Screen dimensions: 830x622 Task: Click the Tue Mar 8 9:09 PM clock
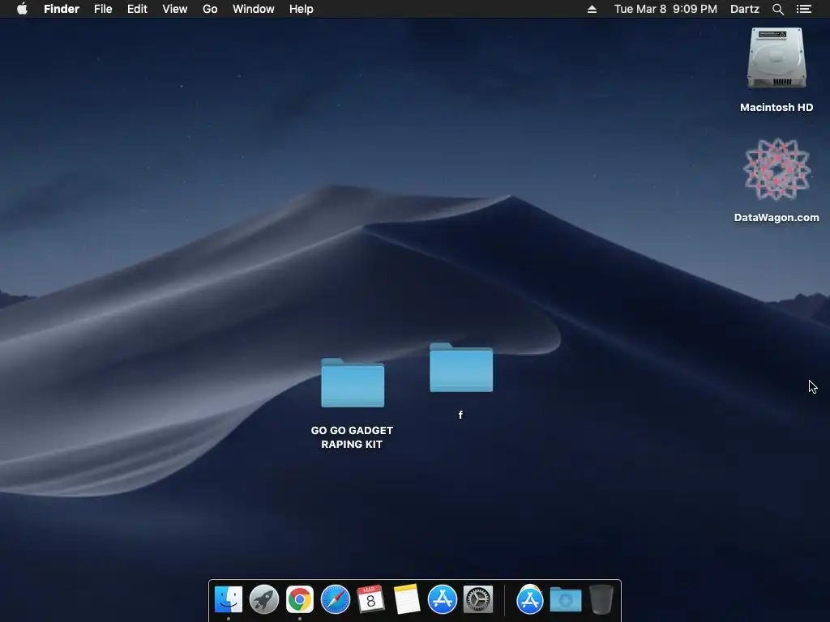click(x=665, y=9)
